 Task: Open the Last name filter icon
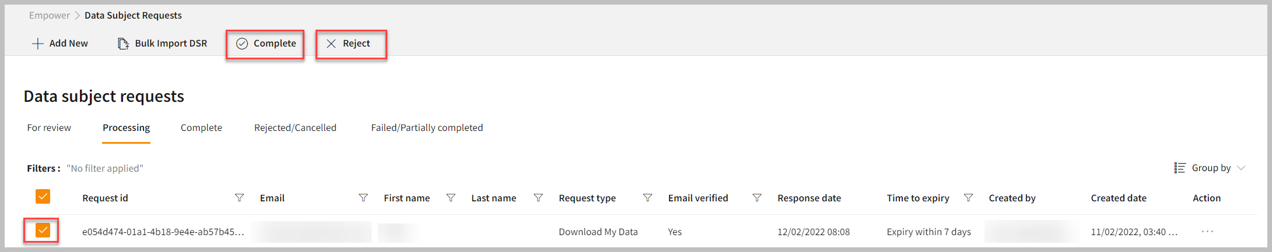coord(538,198)
